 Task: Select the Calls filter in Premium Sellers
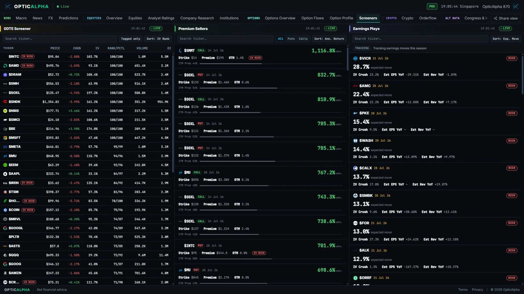coord(303,39)
